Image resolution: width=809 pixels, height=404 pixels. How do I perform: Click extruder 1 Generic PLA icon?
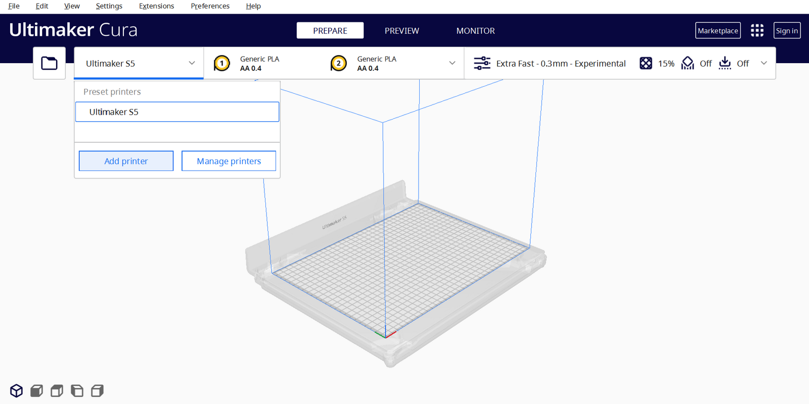pos(221,63)
